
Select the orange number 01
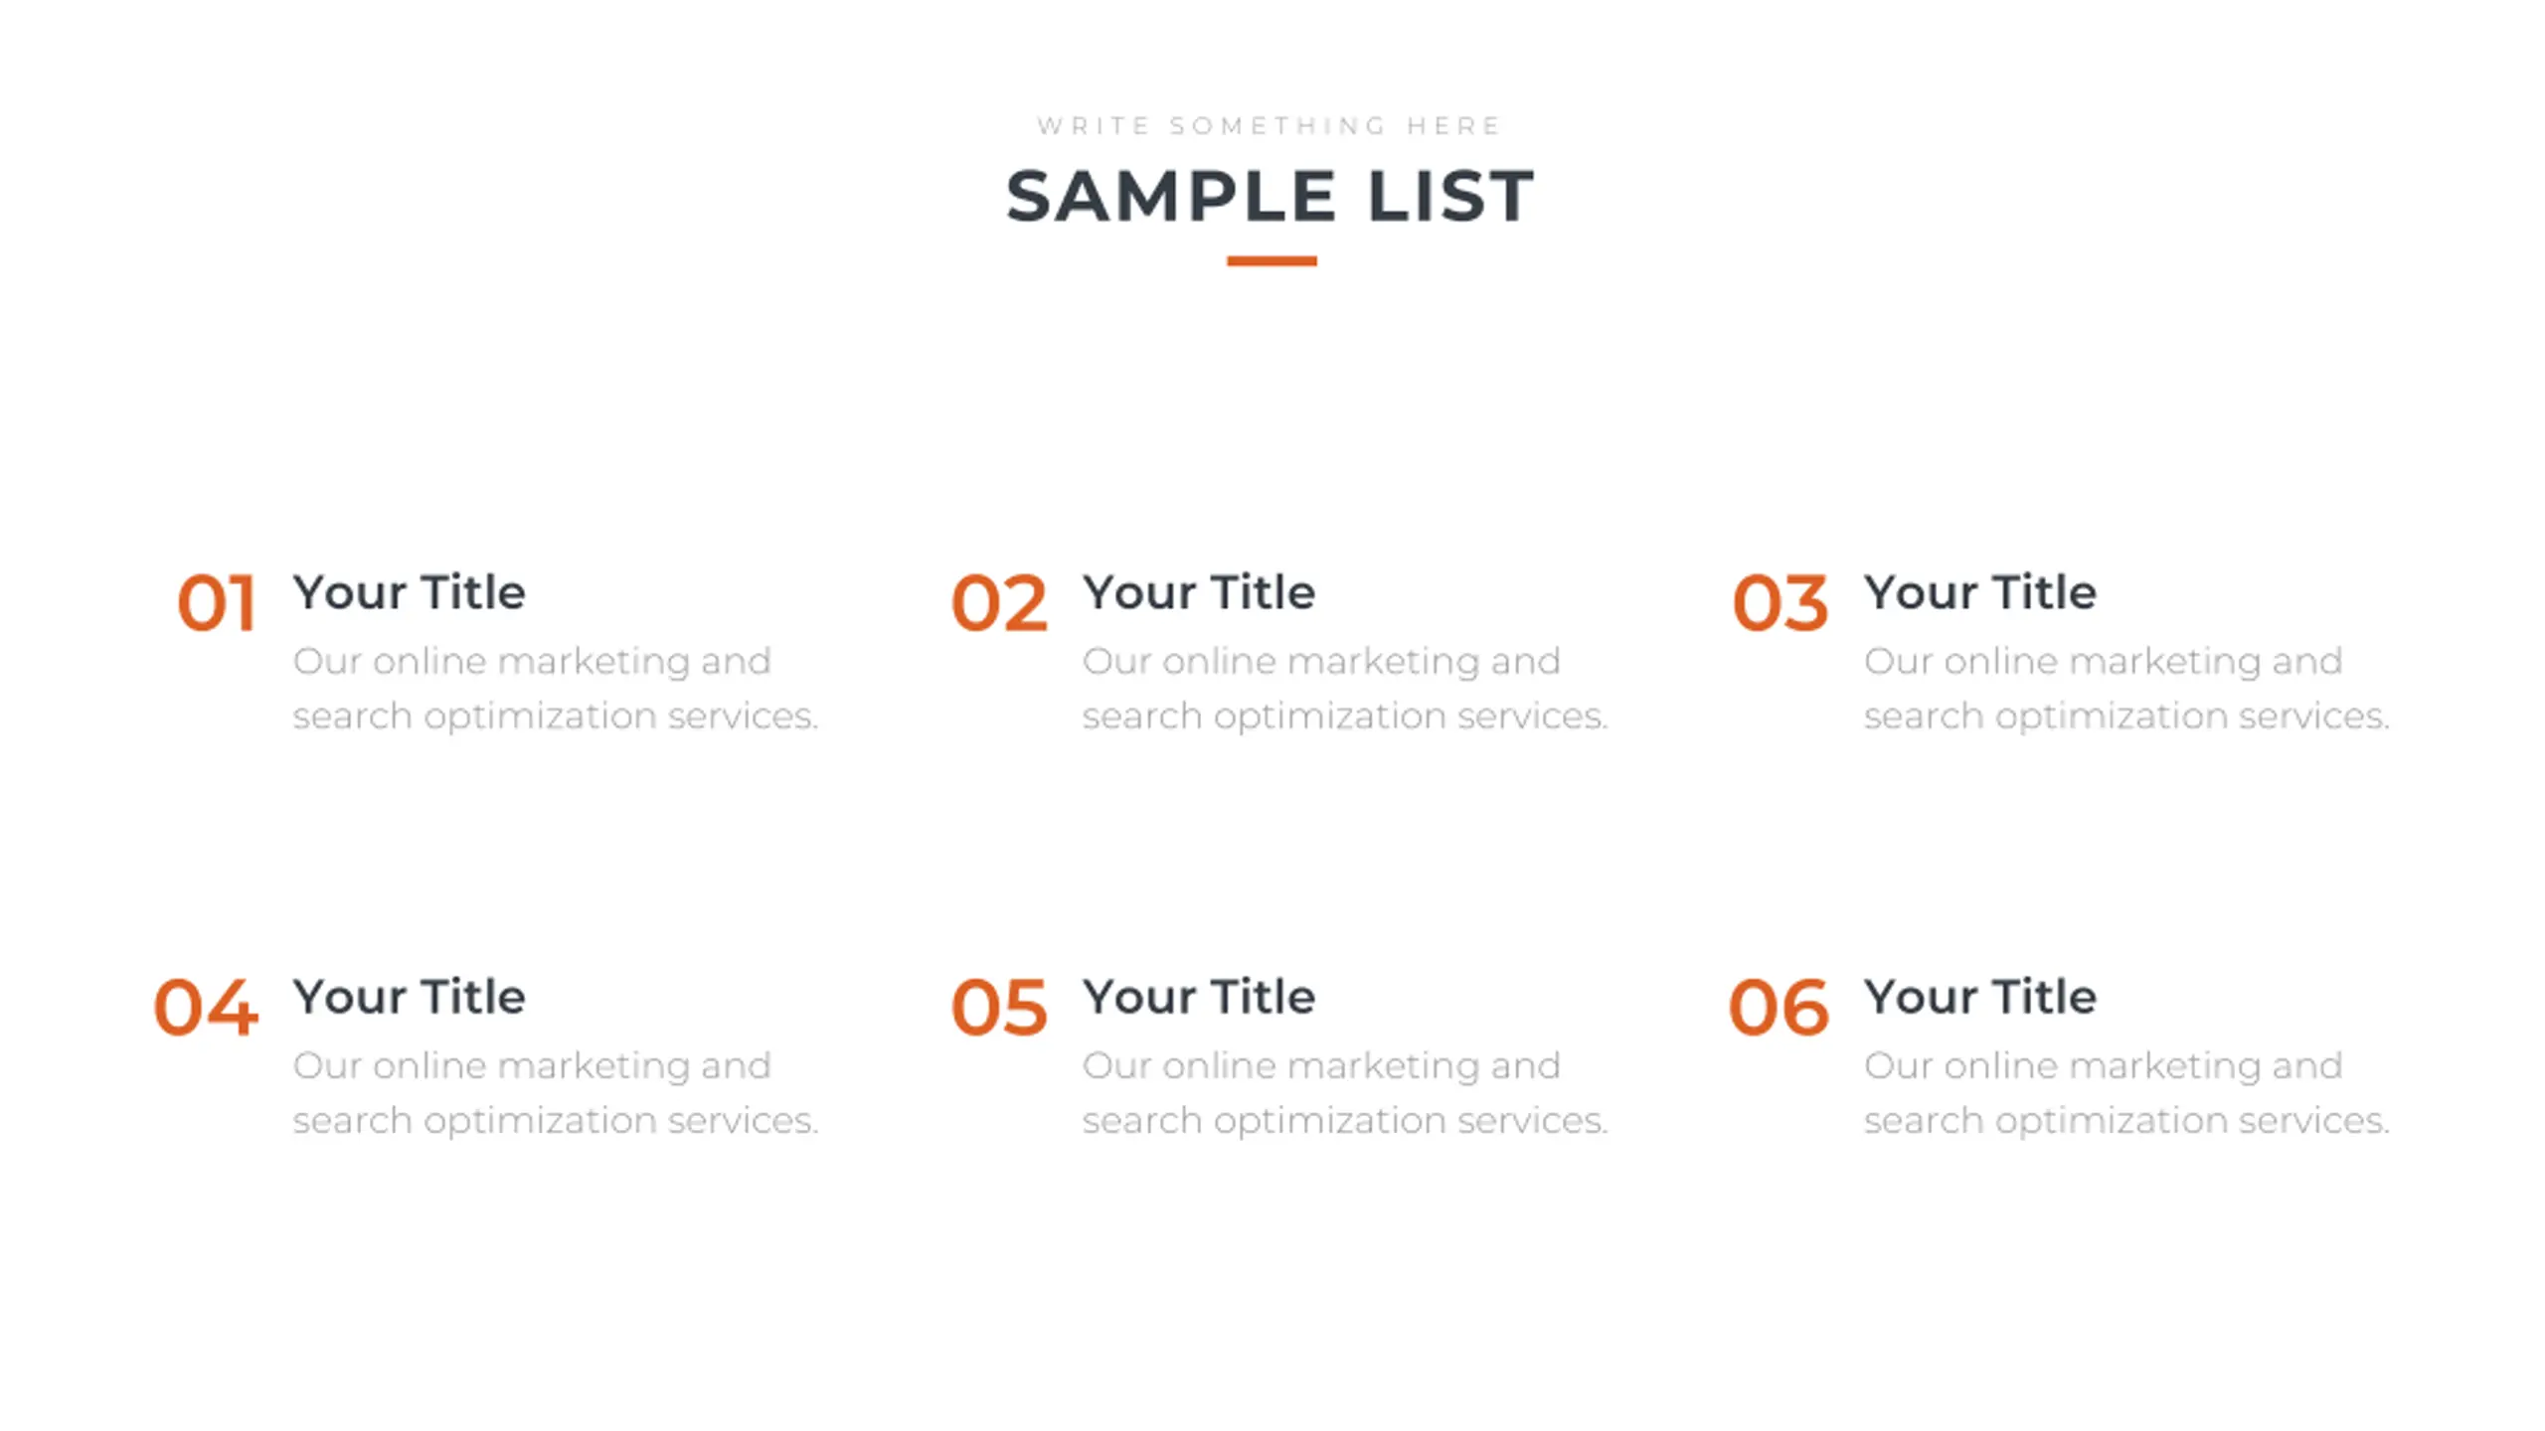coord(217,603)
